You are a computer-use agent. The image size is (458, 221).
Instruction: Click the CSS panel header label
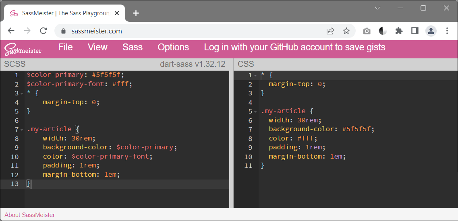[x=246, y=64]
